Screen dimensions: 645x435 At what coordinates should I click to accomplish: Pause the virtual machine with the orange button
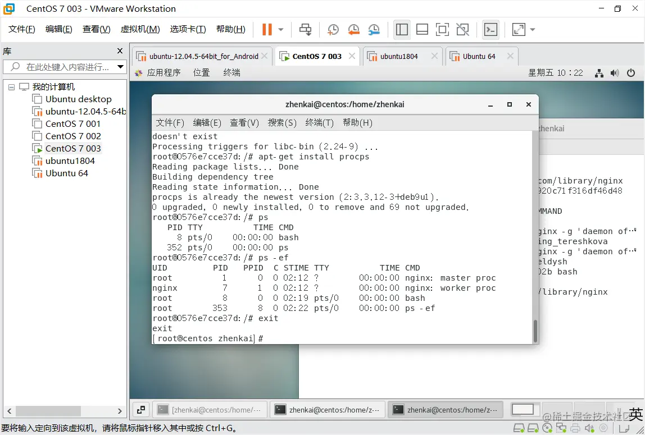tap(267, 29)
